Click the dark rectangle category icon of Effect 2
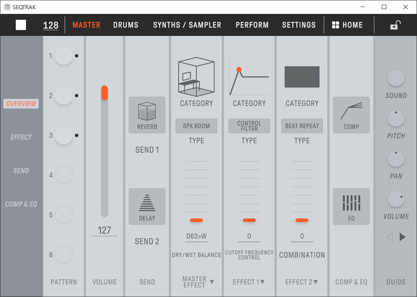This screenshot has height=297, width=417. 302,77
